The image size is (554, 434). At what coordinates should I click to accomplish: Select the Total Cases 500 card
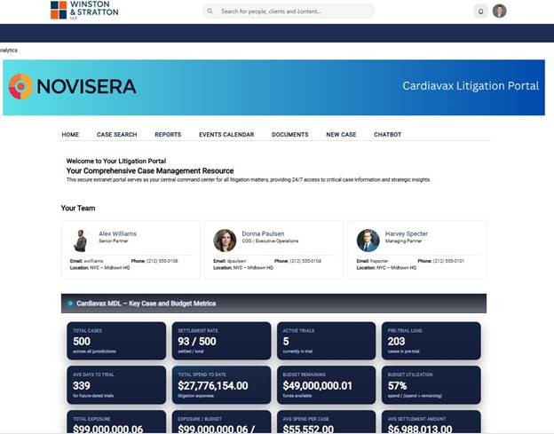[116, 341]
